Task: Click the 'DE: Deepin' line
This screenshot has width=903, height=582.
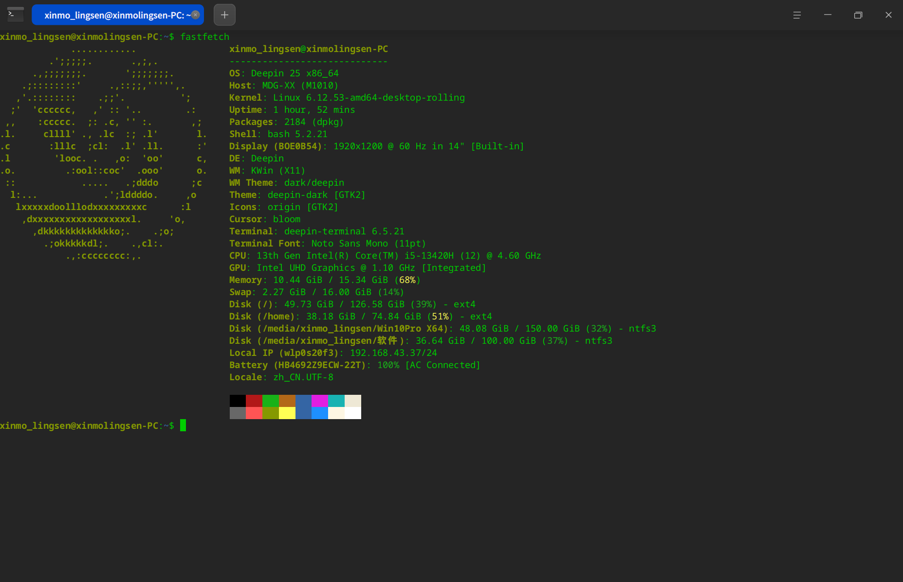Action: coord(257,159)
